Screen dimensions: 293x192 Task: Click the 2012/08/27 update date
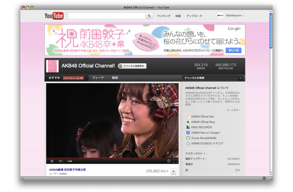pyautogui.click(x=234, y=159)
